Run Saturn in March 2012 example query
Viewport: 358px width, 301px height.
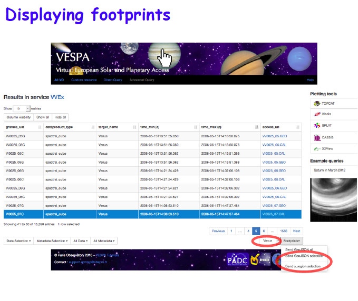(330, 170)
